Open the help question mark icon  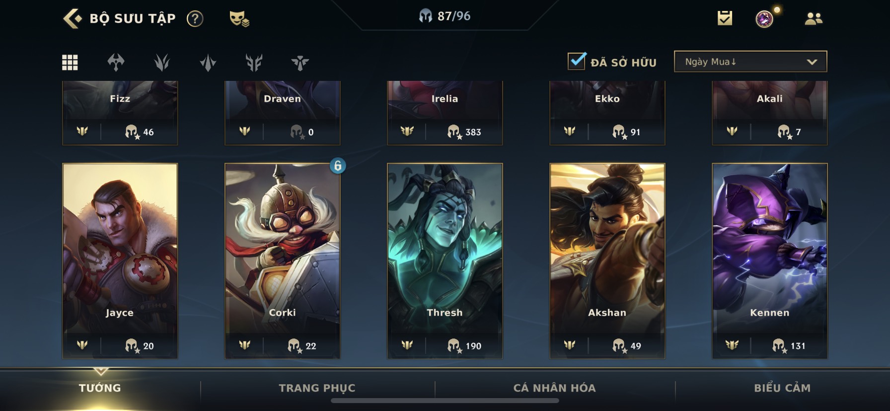pyautogui.click(x=195, y=19)
